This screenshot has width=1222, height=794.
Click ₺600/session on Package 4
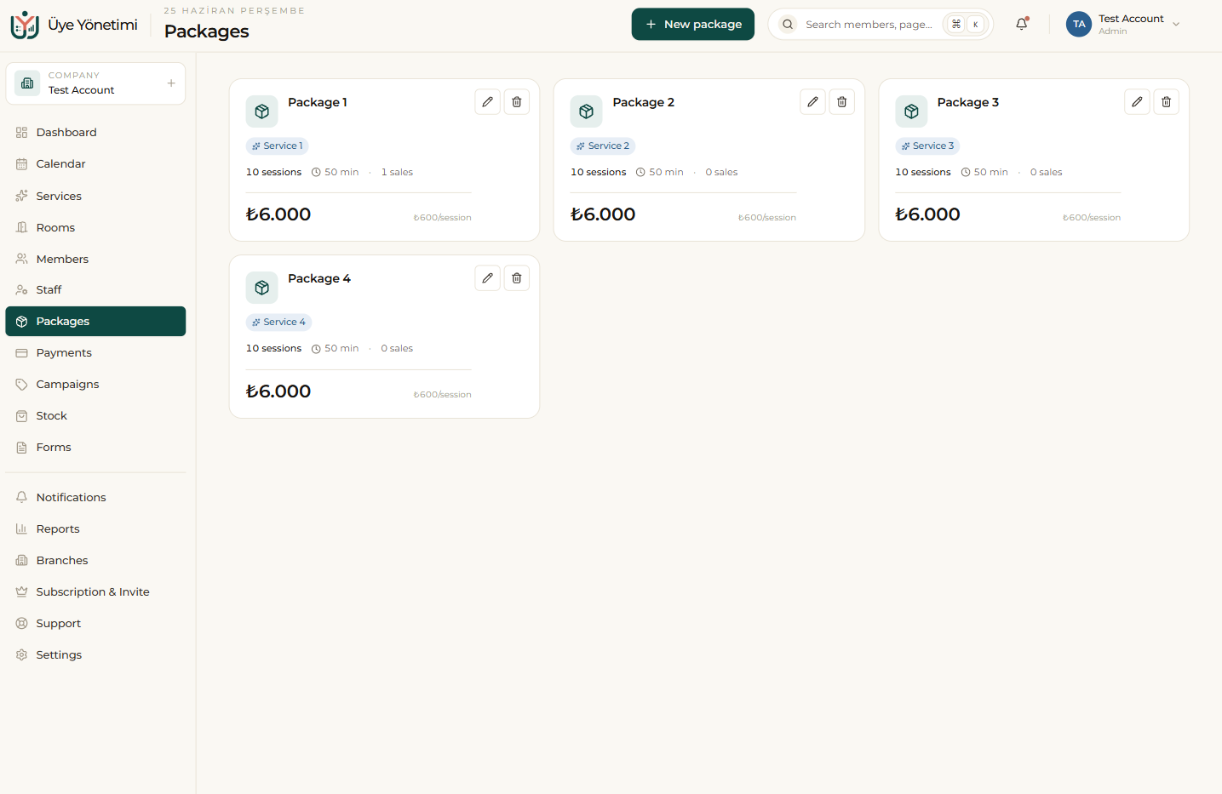point(442,394)
